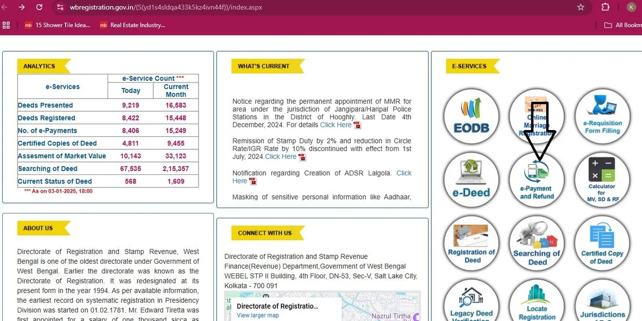The height and width of the screenshot is (321, 642).
Task: Bookmark this page with star icon
Action: pos(580,7)
